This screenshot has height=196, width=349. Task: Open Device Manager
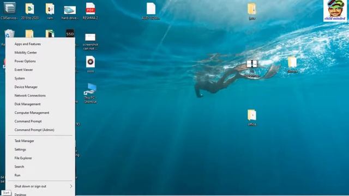(40, 87)
